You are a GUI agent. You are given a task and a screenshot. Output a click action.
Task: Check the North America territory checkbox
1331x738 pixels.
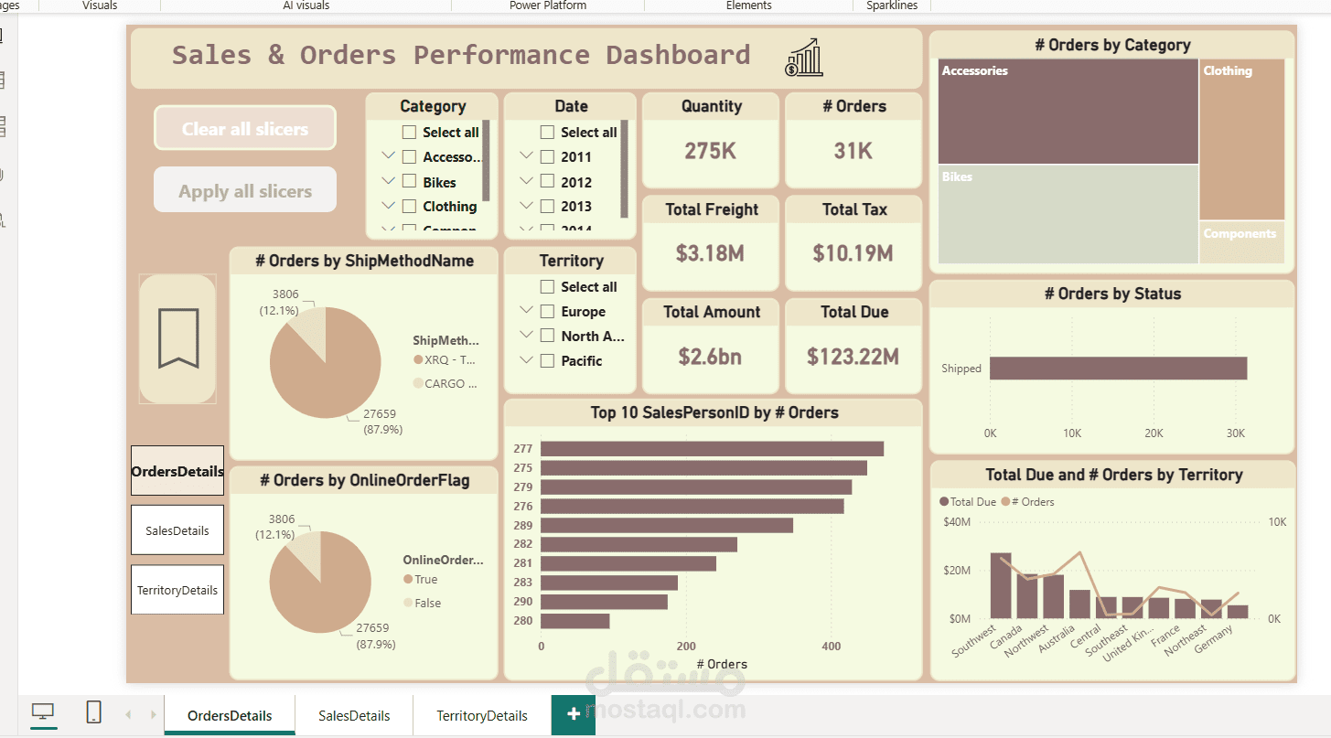(547, 336)
